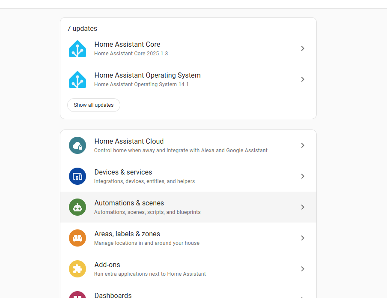Viewport: 387px width, 298px height.
Task: Open Add-ons menu entry title
Action: [107, 265]
